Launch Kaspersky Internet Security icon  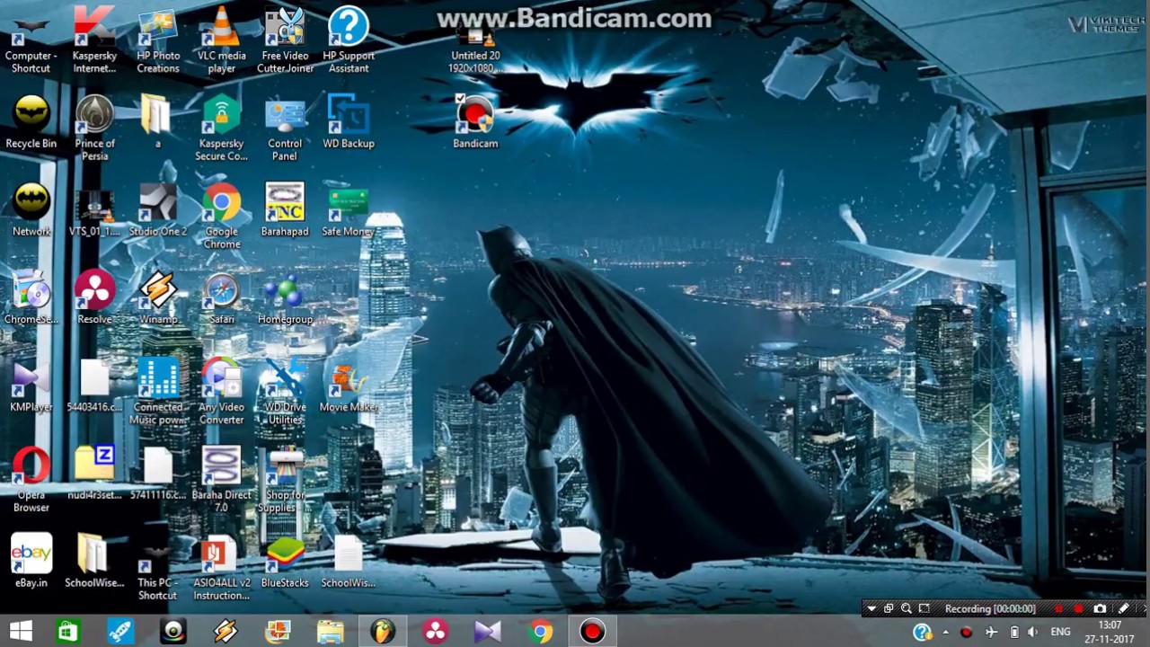94,40
